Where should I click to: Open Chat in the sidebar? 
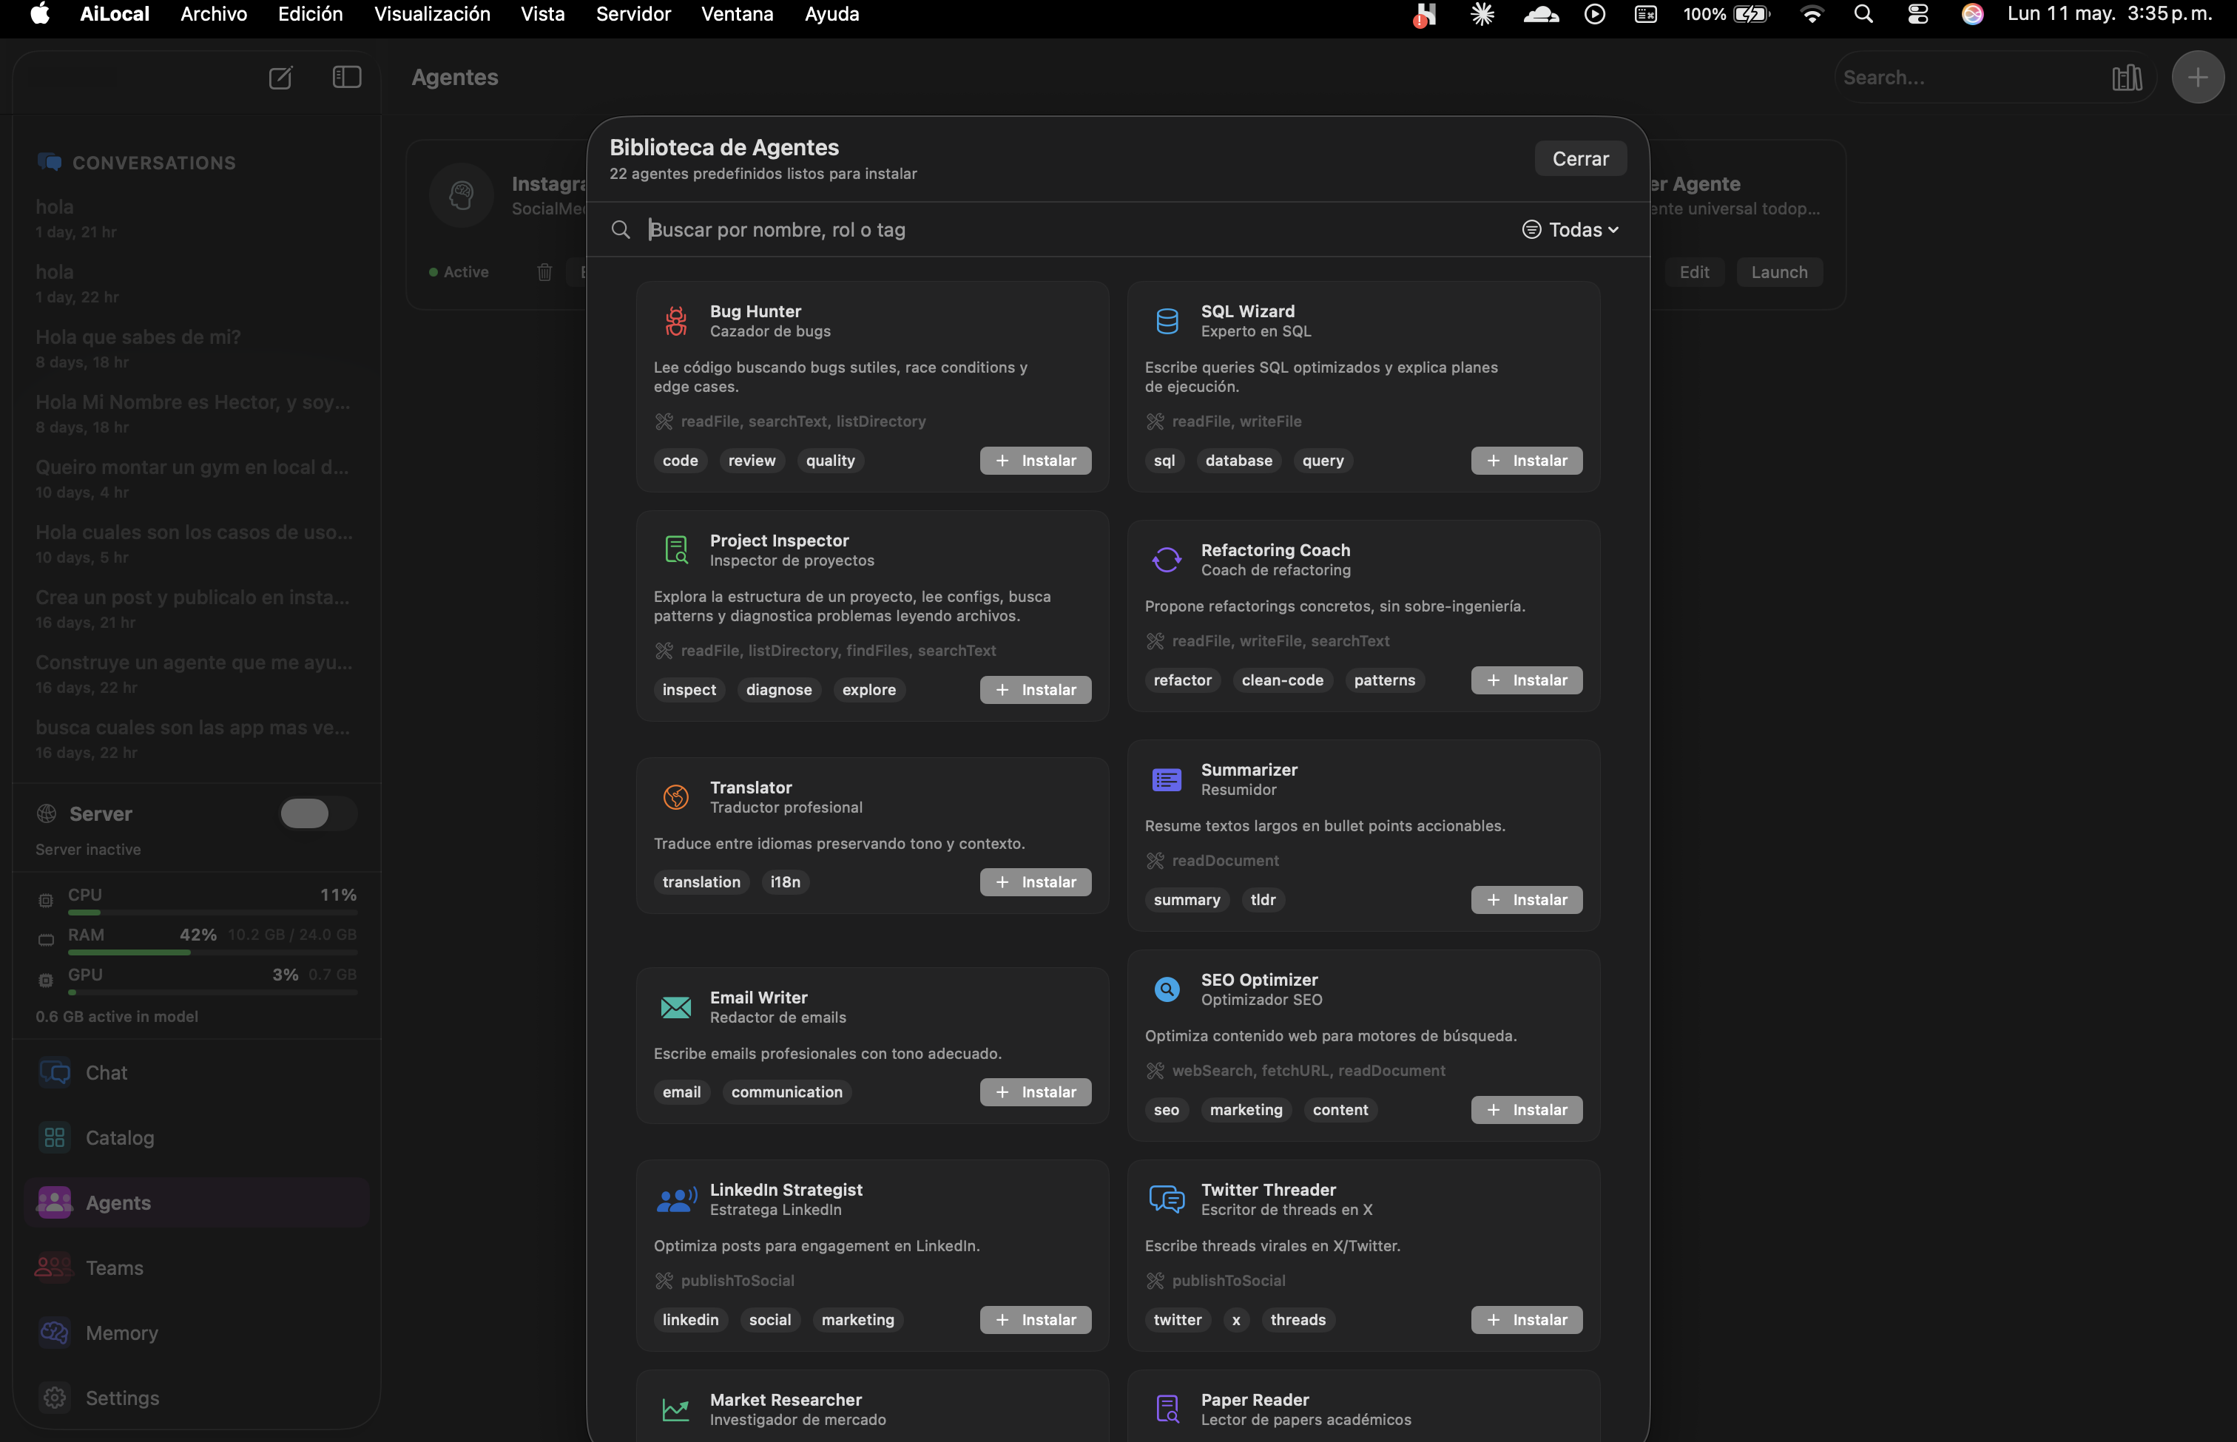click(197, 1072)
